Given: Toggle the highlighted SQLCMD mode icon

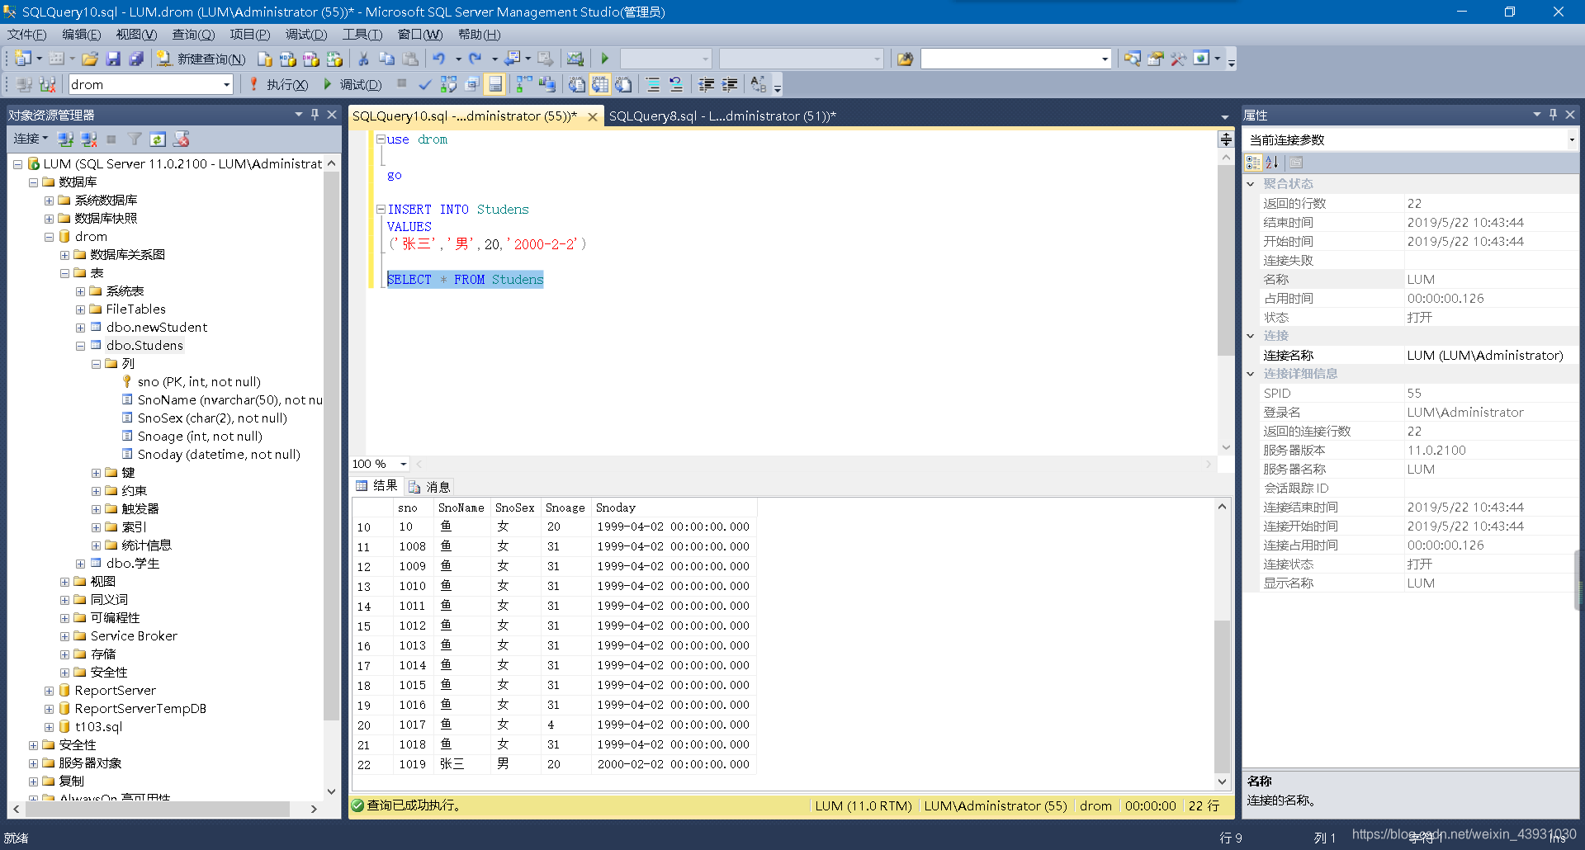Looking at the screenshot, I should click(495, 84).
